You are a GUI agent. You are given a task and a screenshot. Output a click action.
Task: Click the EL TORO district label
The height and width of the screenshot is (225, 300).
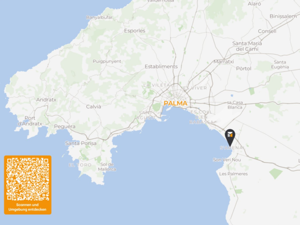80,165
